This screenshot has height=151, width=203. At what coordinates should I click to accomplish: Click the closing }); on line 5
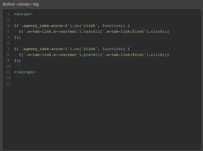(x=17, y=37)
